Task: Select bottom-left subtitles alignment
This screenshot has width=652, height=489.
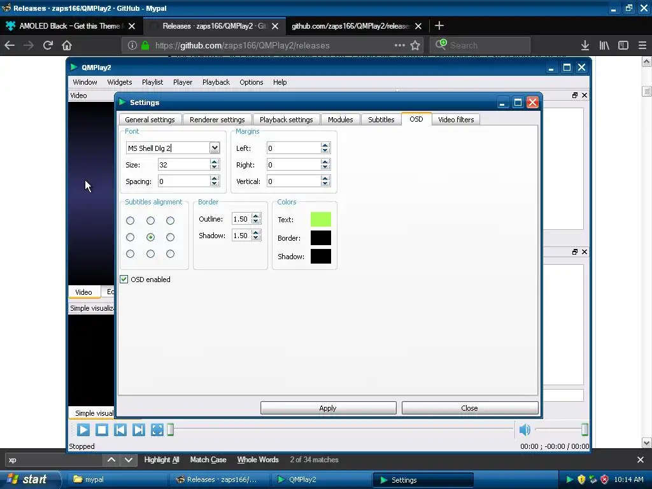Action: pyautogui.click(x=130, y=253)
